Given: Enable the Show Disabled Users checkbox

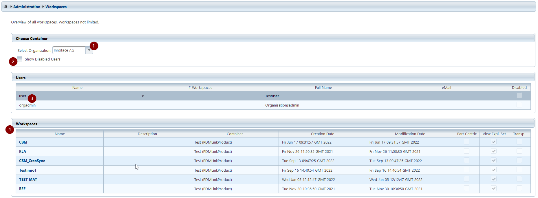Looking at the screenshot, I should (x=20, y=59).
